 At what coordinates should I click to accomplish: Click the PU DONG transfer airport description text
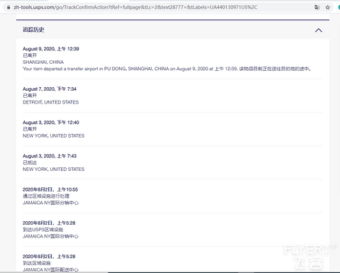pyautogui.click(x=166, y=69)
